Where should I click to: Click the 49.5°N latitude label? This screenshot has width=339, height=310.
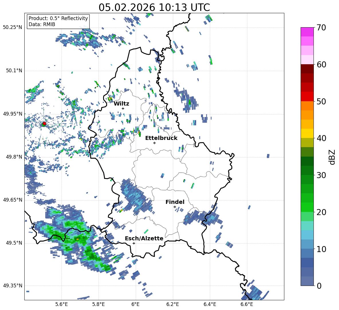click(14, 243)
